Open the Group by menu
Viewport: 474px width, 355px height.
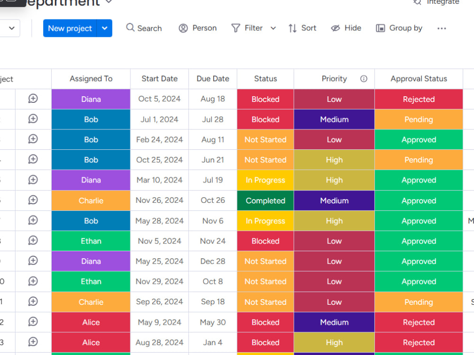coord(399,28)
